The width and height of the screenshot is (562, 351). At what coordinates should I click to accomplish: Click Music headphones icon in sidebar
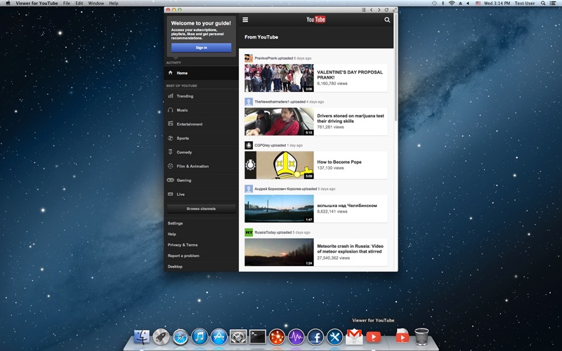(171, 110)
